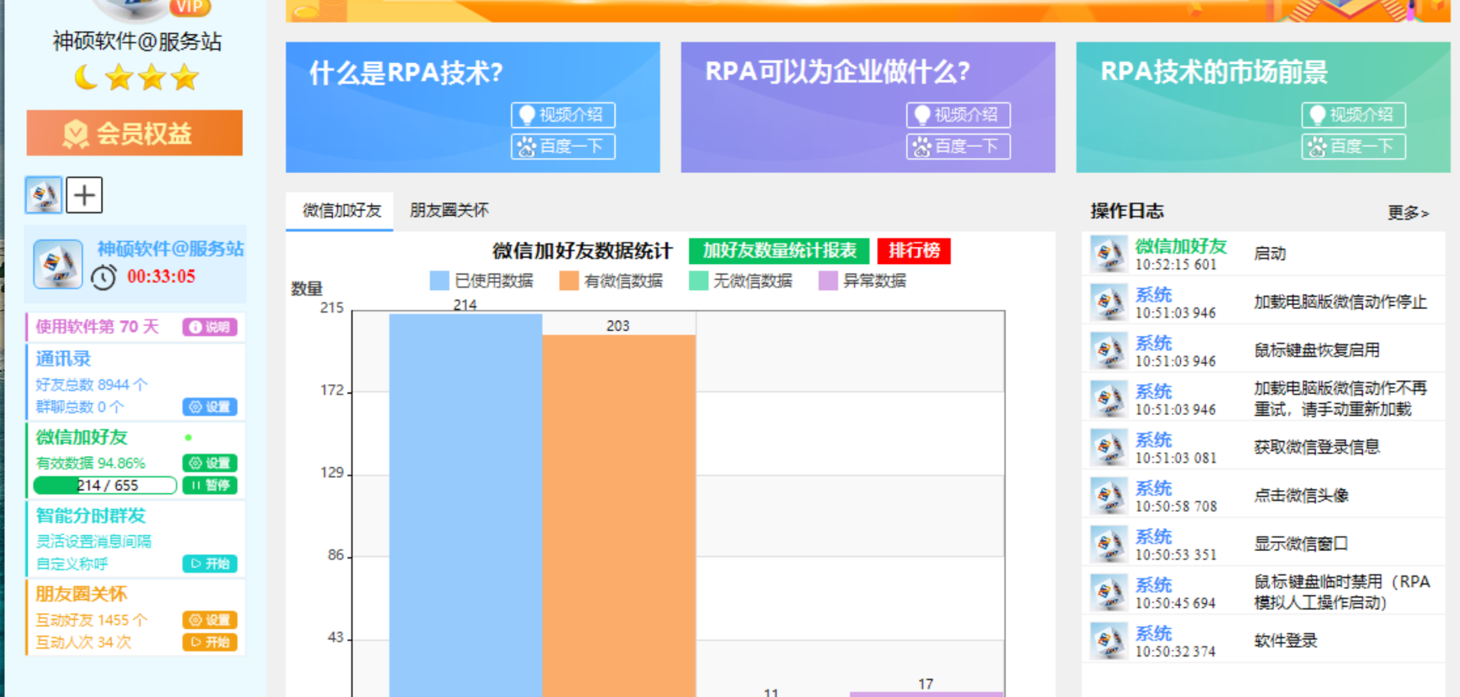Click the 获取微信登录信息 log message
1460x697 pixels.
(x=1317, y=447)
